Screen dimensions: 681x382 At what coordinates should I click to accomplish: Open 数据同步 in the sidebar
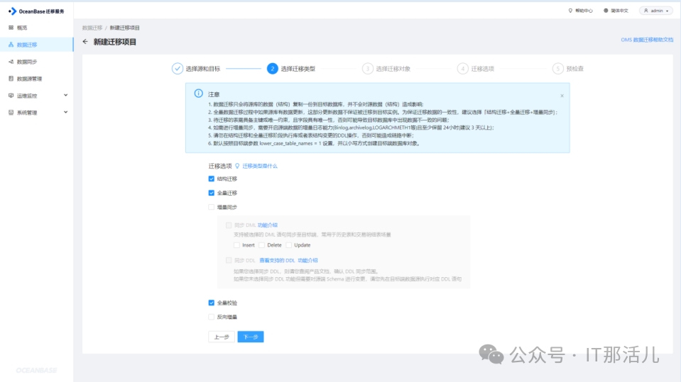[27, 62]
